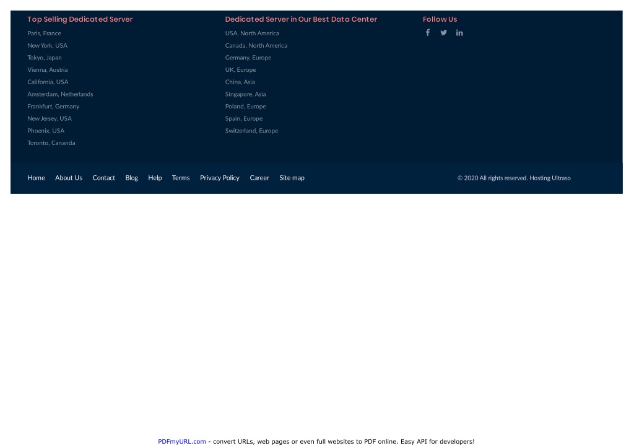View the Terms page
Image resolution: width=634 pixels, height=448 pixels.
(181, 178)
